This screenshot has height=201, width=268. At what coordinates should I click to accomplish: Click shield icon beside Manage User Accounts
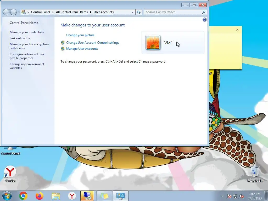coord(63,49)
